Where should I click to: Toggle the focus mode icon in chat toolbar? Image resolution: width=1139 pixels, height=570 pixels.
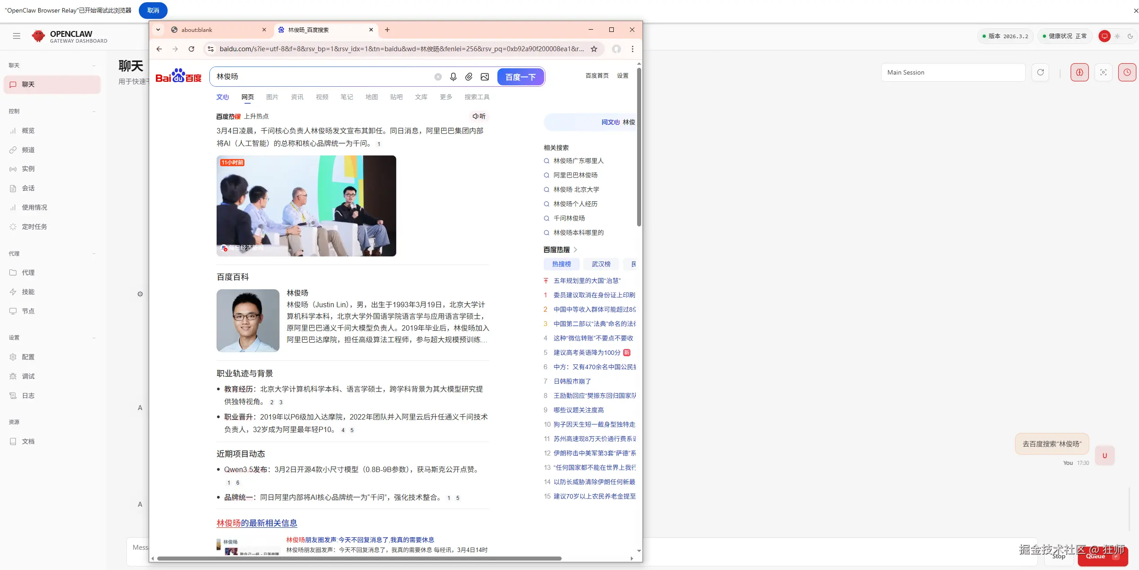point(1103,72)
